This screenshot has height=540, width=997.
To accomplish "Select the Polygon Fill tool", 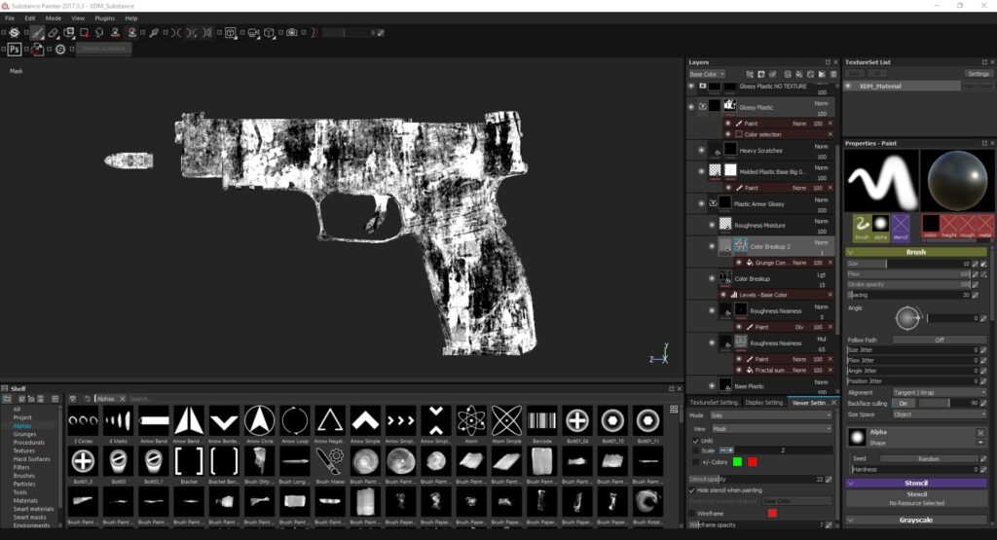I will pyautogui.click(x=84, y=32).
